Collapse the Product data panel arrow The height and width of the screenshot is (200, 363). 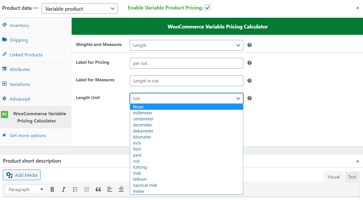tap(358, 8)
